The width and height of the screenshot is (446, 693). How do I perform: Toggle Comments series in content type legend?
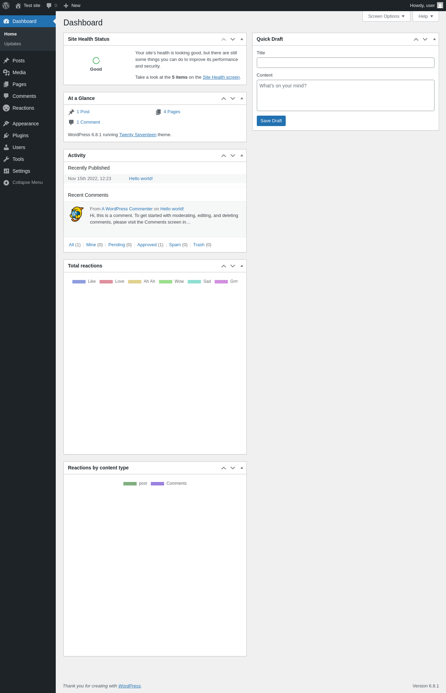[169, 483]
